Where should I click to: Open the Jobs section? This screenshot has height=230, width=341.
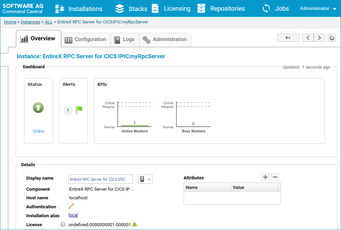(x=282, y=9)
